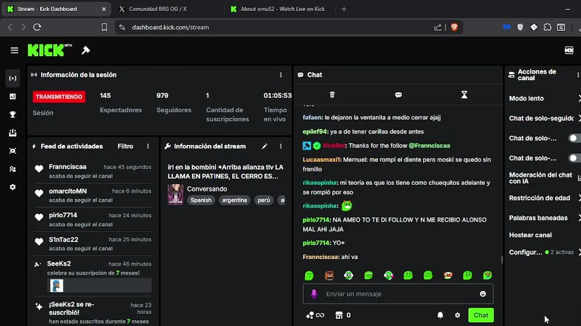This screenshot has width=581, height=326.
Task: Open the analytics chart icon in sidebar
Action: [x=13, y=96]
